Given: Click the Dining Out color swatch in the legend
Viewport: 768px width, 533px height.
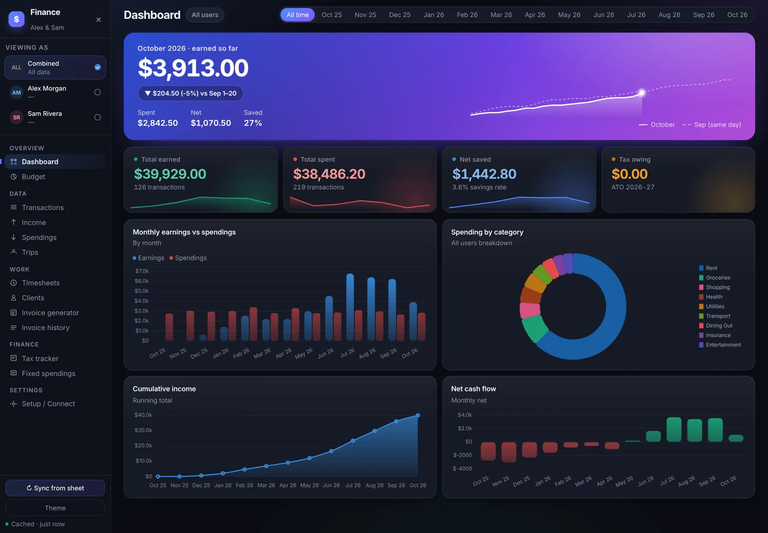Looking at the screenshot, I should tap(701, 326).
